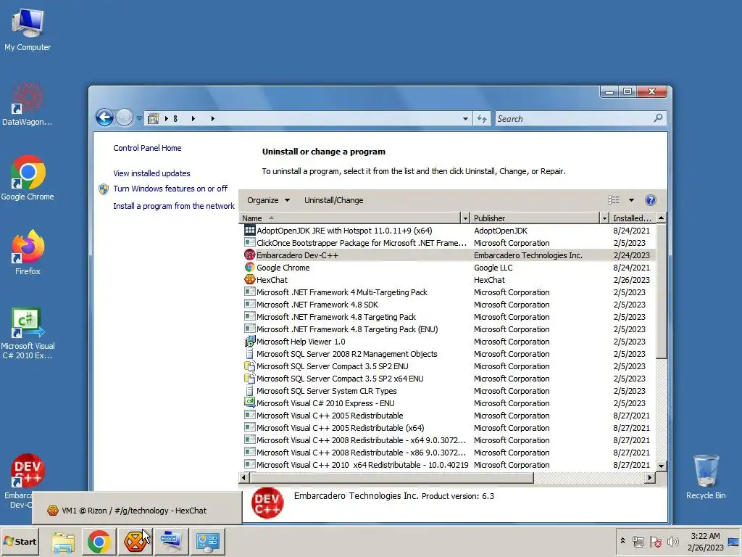The width and height of the screenshot is (742, 557).
Task: Select Microsoft .NET Framework 4 Multi-Targeting Pack
Action: tap(447, 292)
